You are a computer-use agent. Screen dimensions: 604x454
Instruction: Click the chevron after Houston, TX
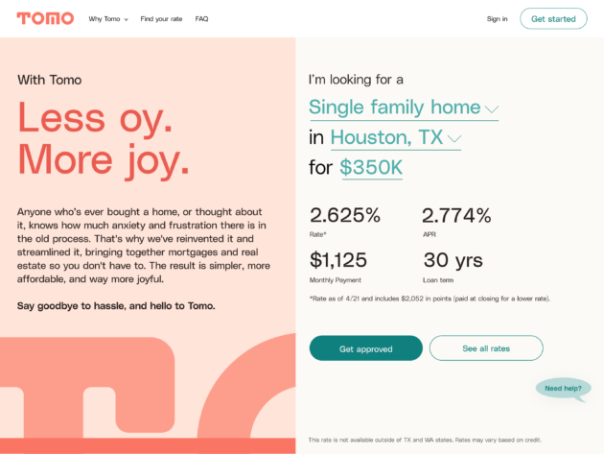[x=454, y=139]
